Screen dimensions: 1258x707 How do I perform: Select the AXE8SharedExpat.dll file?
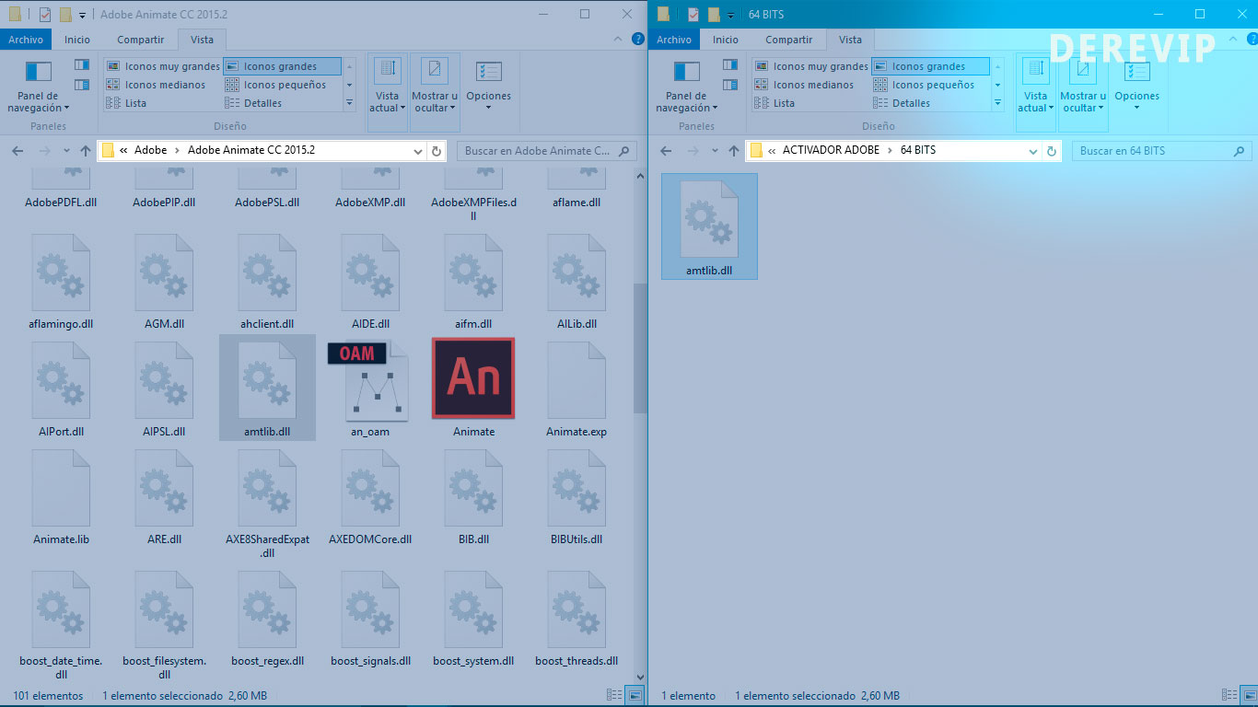point(267,504)
